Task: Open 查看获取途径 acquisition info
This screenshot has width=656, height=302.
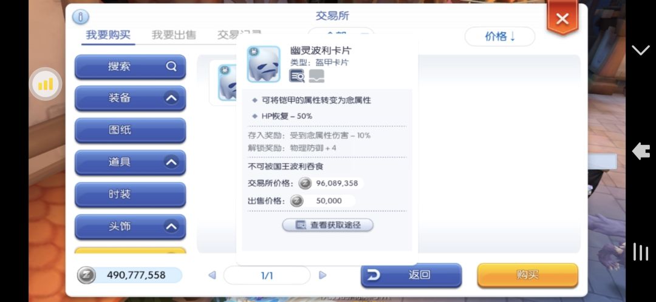Action: pos(327,225)
